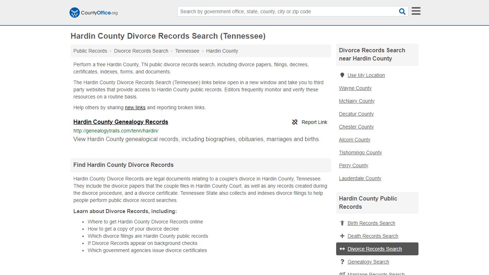Image resolution: width=489 pixels, height=275 pixels.
Task: Open Chester County link
Action: coord(356,127)
